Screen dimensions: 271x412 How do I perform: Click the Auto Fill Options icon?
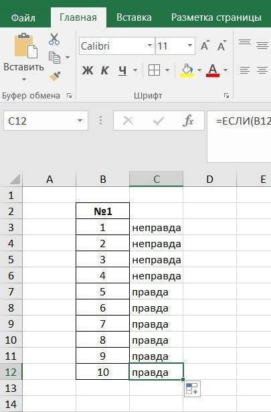pos(192,389)
